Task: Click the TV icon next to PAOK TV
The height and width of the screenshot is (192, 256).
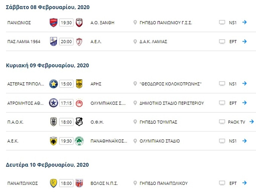Action: pos(221,122)
